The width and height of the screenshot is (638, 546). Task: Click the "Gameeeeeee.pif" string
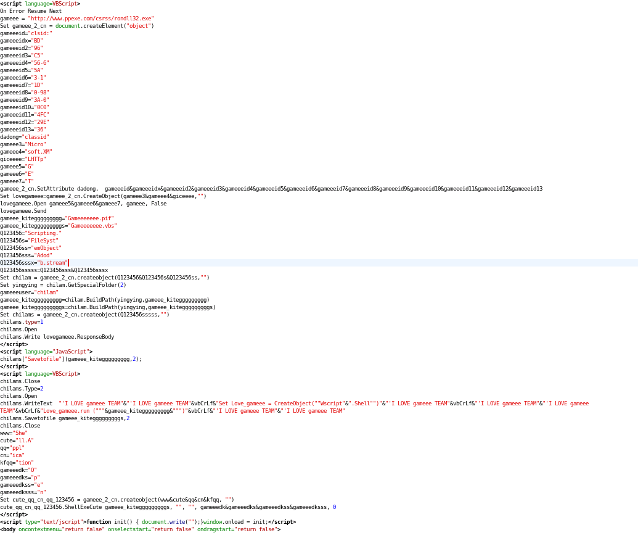[x=89, y=218]
